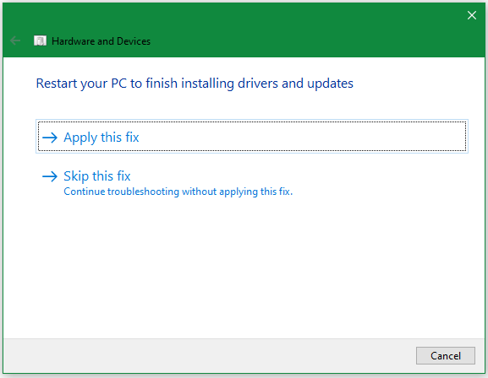The height and width of the screenshot is (378, 488).
Task: Click the back arrow in the header
Action: (x=15, y=40)
